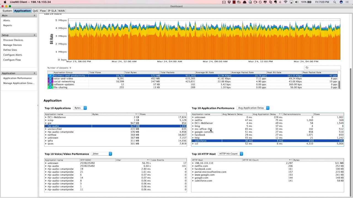This screenshot has width=353, height=198.
Task: Select the rtp-audio row in Top 10 Applications
Action: [x=116, y=126]
